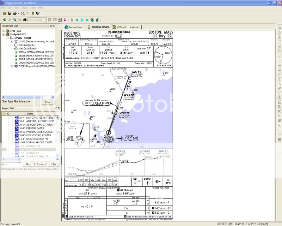Switch to the Enroute Charts tab
The width and height of the screenshot is (282, 226).
point(74,27)
